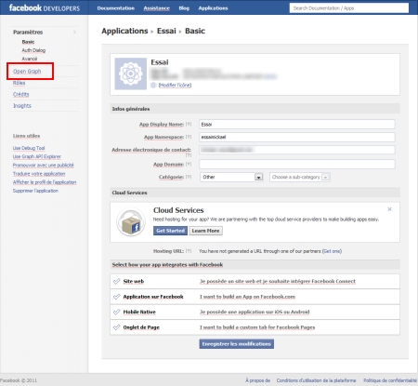Dismiss the Cloud Services panel with X
Image resolution: width=418 pixels, height=386 pixels.
(x=389, y=209)
